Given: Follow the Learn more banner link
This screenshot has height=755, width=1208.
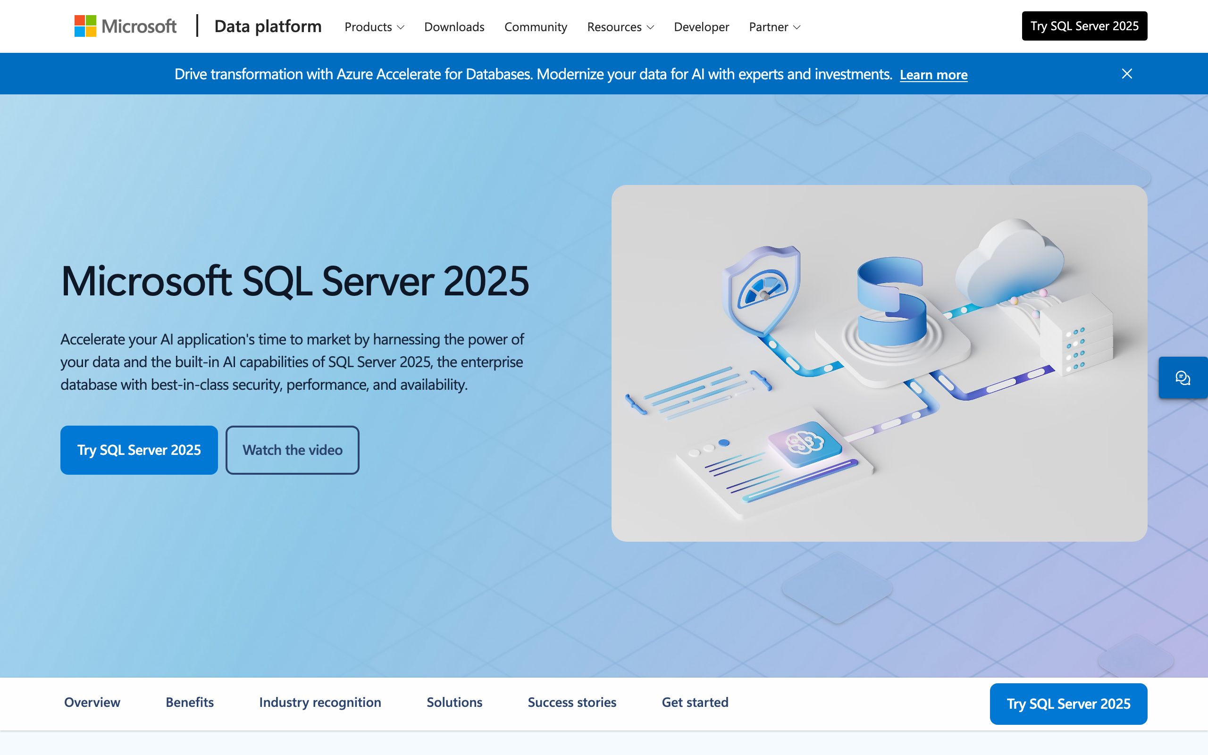Looking at the screenshot, I should pos(933,75).
